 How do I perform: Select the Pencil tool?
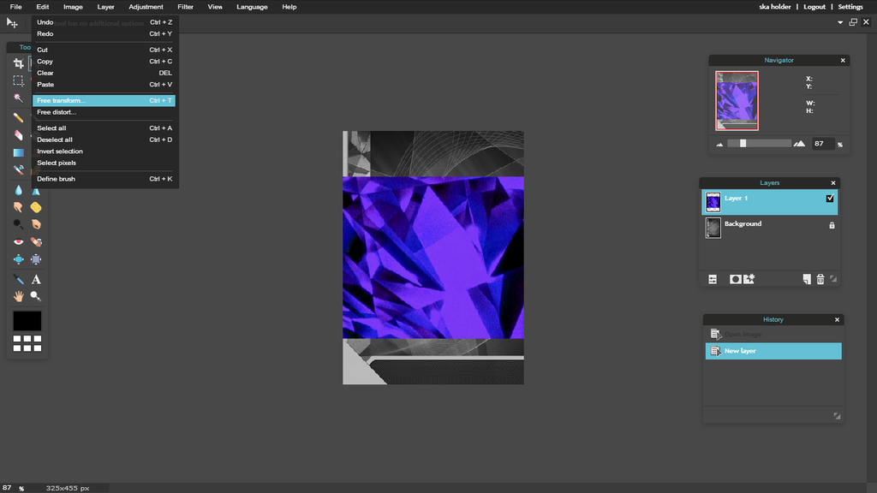[19, 117]
